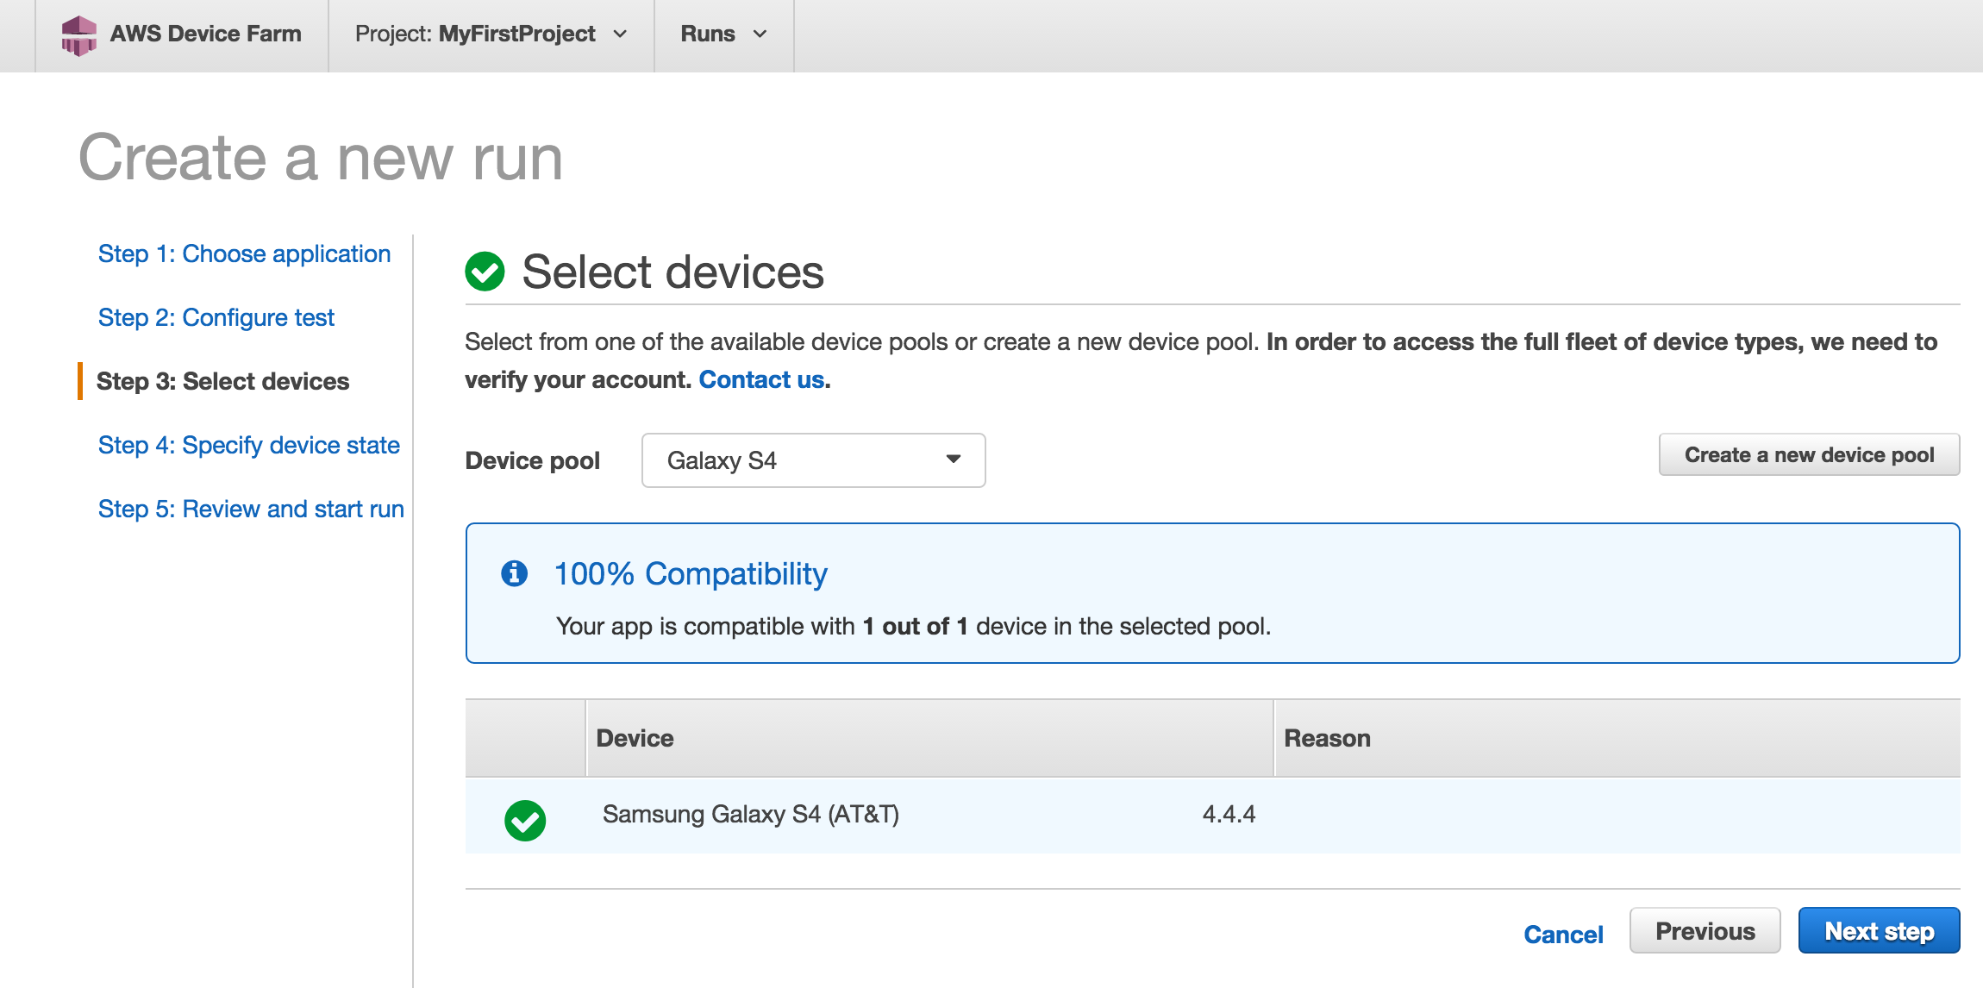
Task: Click the green checkmark beside Select devices
Action: pos(485,272)
